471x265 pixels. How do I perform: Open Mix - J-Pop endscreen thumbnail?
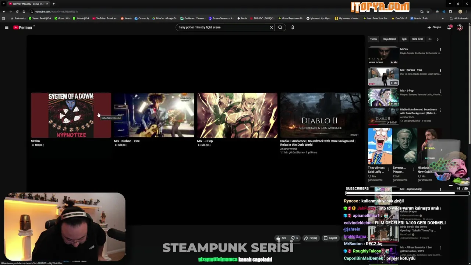point(237,115)
